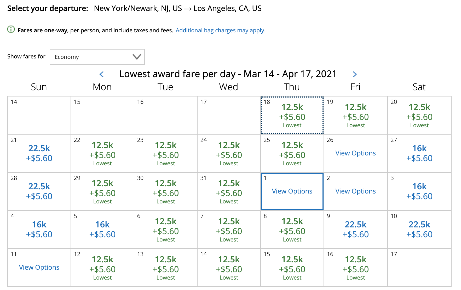
Task: Select April 9 fare of 22.5k
Action: tap(355, 229)
